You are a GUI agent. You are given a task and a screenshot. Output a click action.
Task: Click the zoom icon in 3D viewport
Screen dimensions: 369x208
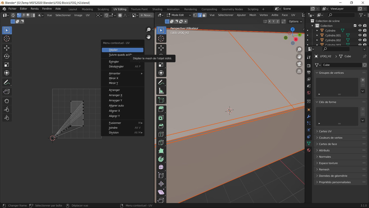299,50
